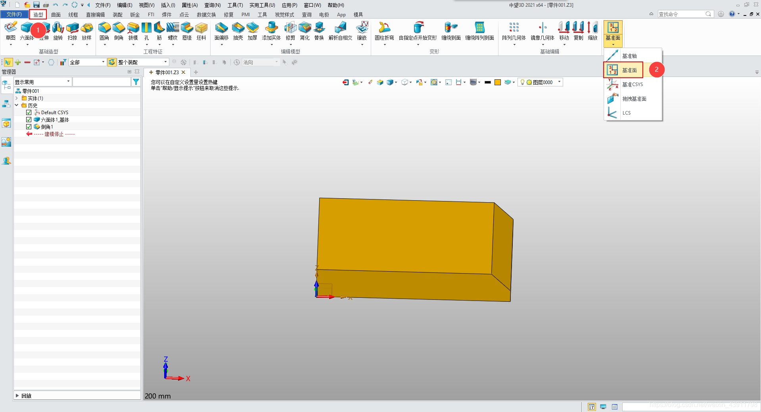
Task: Select the 草图 sketch tool
Action: click(11, 31)
